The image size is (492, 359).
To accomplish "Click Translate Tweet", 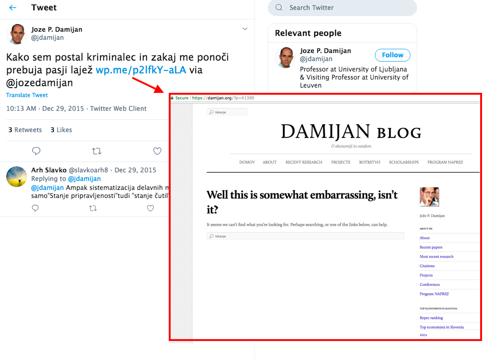I will (x=27, y=95).
